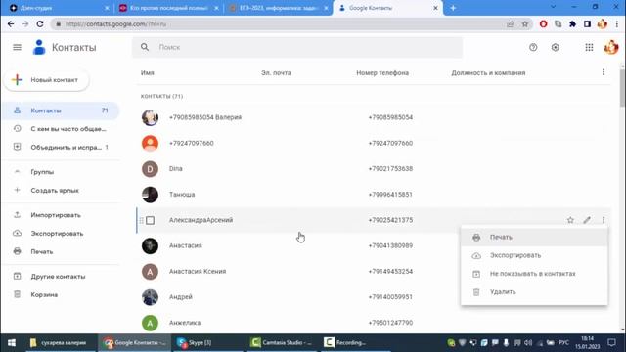
Task: Click the orange avatar of +79247097660
Action: tap(150, 144)
